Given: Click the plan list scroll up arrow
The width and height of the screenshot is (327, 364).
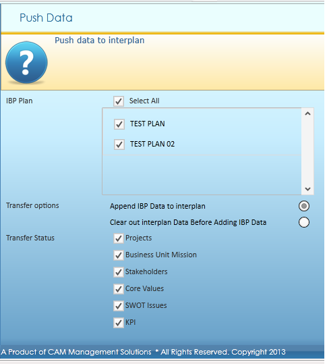Looking at the screenshot, I should 307,113.
